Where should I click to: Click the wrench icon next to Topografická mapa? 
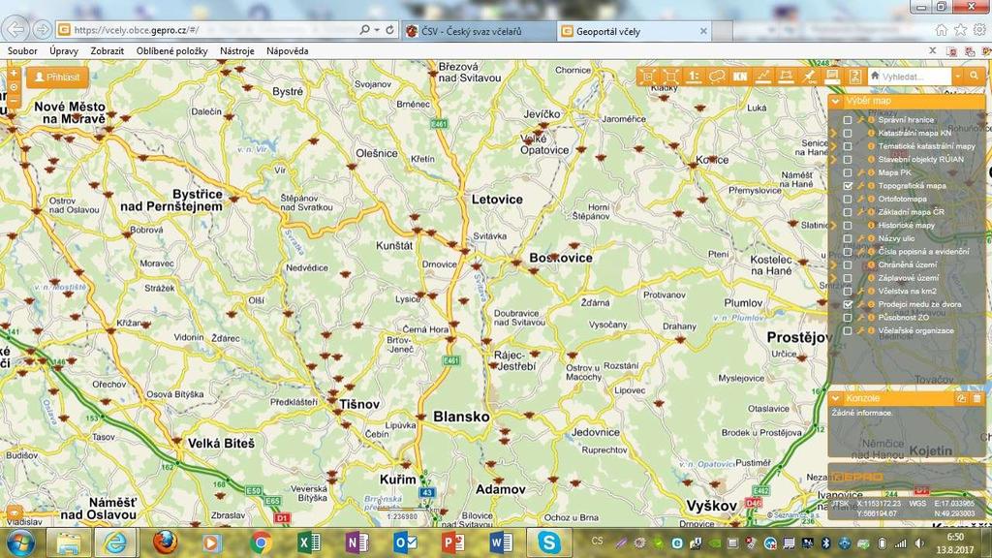pos(860,186)
